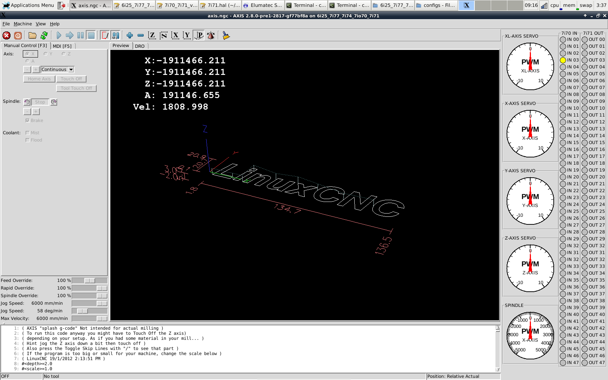Adjust the Feed Override slider
Viewport: 608px width, 380px height.
(x=90, y=280)
